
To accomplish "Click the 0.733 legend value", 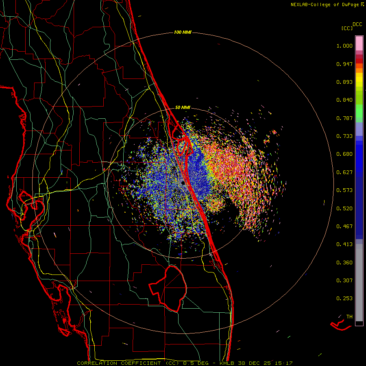I will (344, 136).
